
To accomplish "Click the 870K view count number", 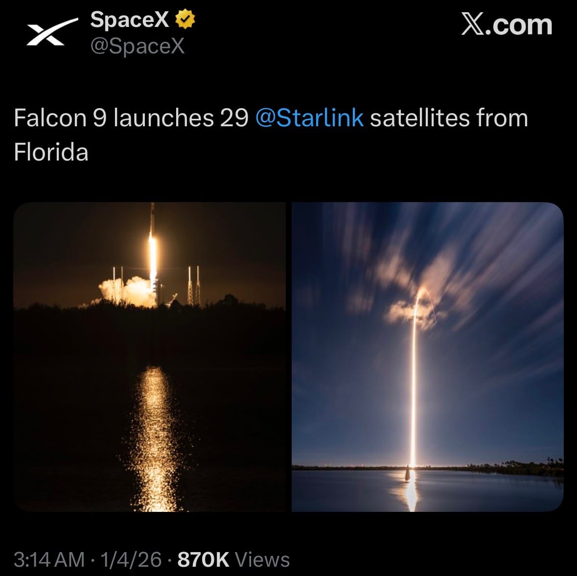I will click(203, 559).
